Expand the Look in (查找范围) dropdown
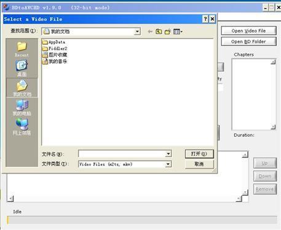This screenshot has height=230, width=281. [x=137, y=31]
